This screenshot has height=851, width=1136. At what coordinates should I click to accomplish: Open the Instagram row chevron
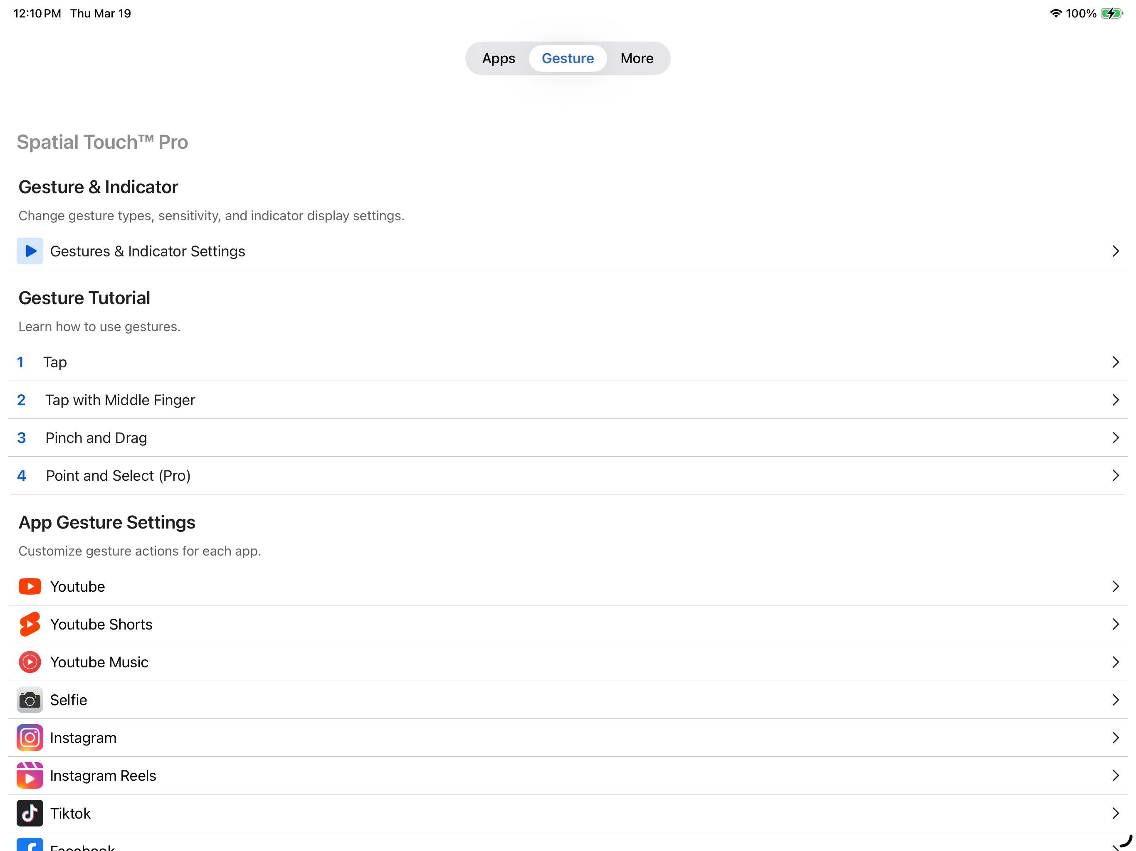pos(1116,738)
